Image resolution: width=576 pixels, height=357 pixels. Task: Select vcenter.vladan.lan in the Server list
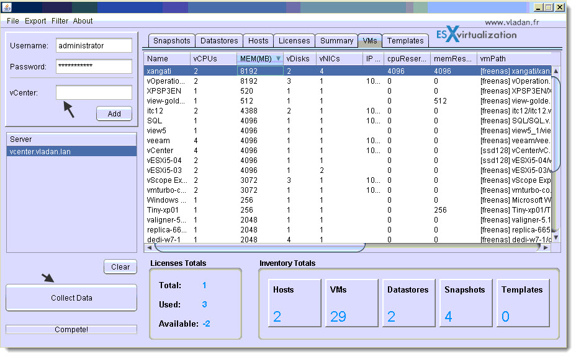(x=71, y=151)
